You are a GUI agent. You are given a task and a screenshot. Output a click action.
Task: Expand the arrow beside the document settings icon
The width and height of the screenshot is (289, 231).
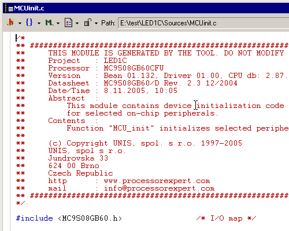click(x=77, y=23)
